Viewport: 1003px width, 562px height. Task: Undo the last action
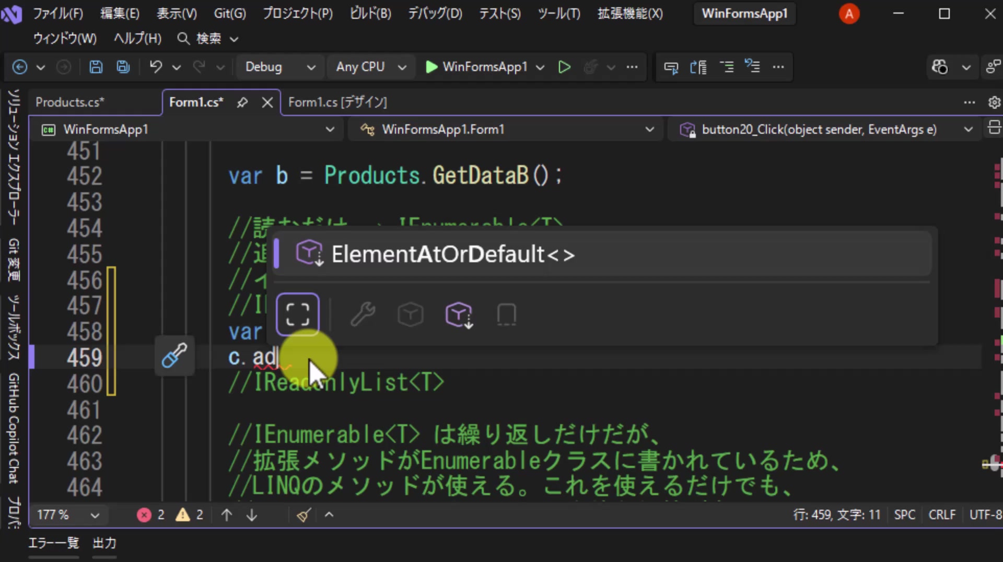pyautogui.click(x=156, y=67)
